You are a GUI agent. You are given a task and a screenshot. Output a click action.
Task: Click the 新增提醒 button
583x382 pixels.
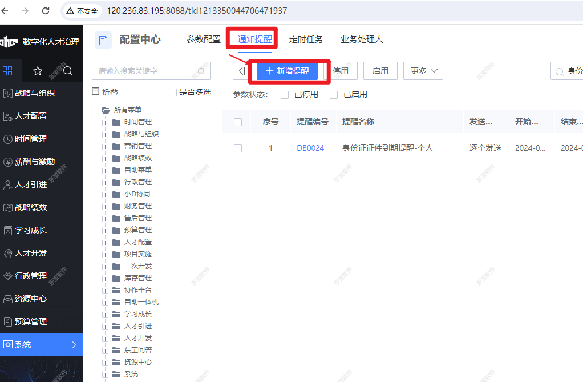tap(288, 70)
